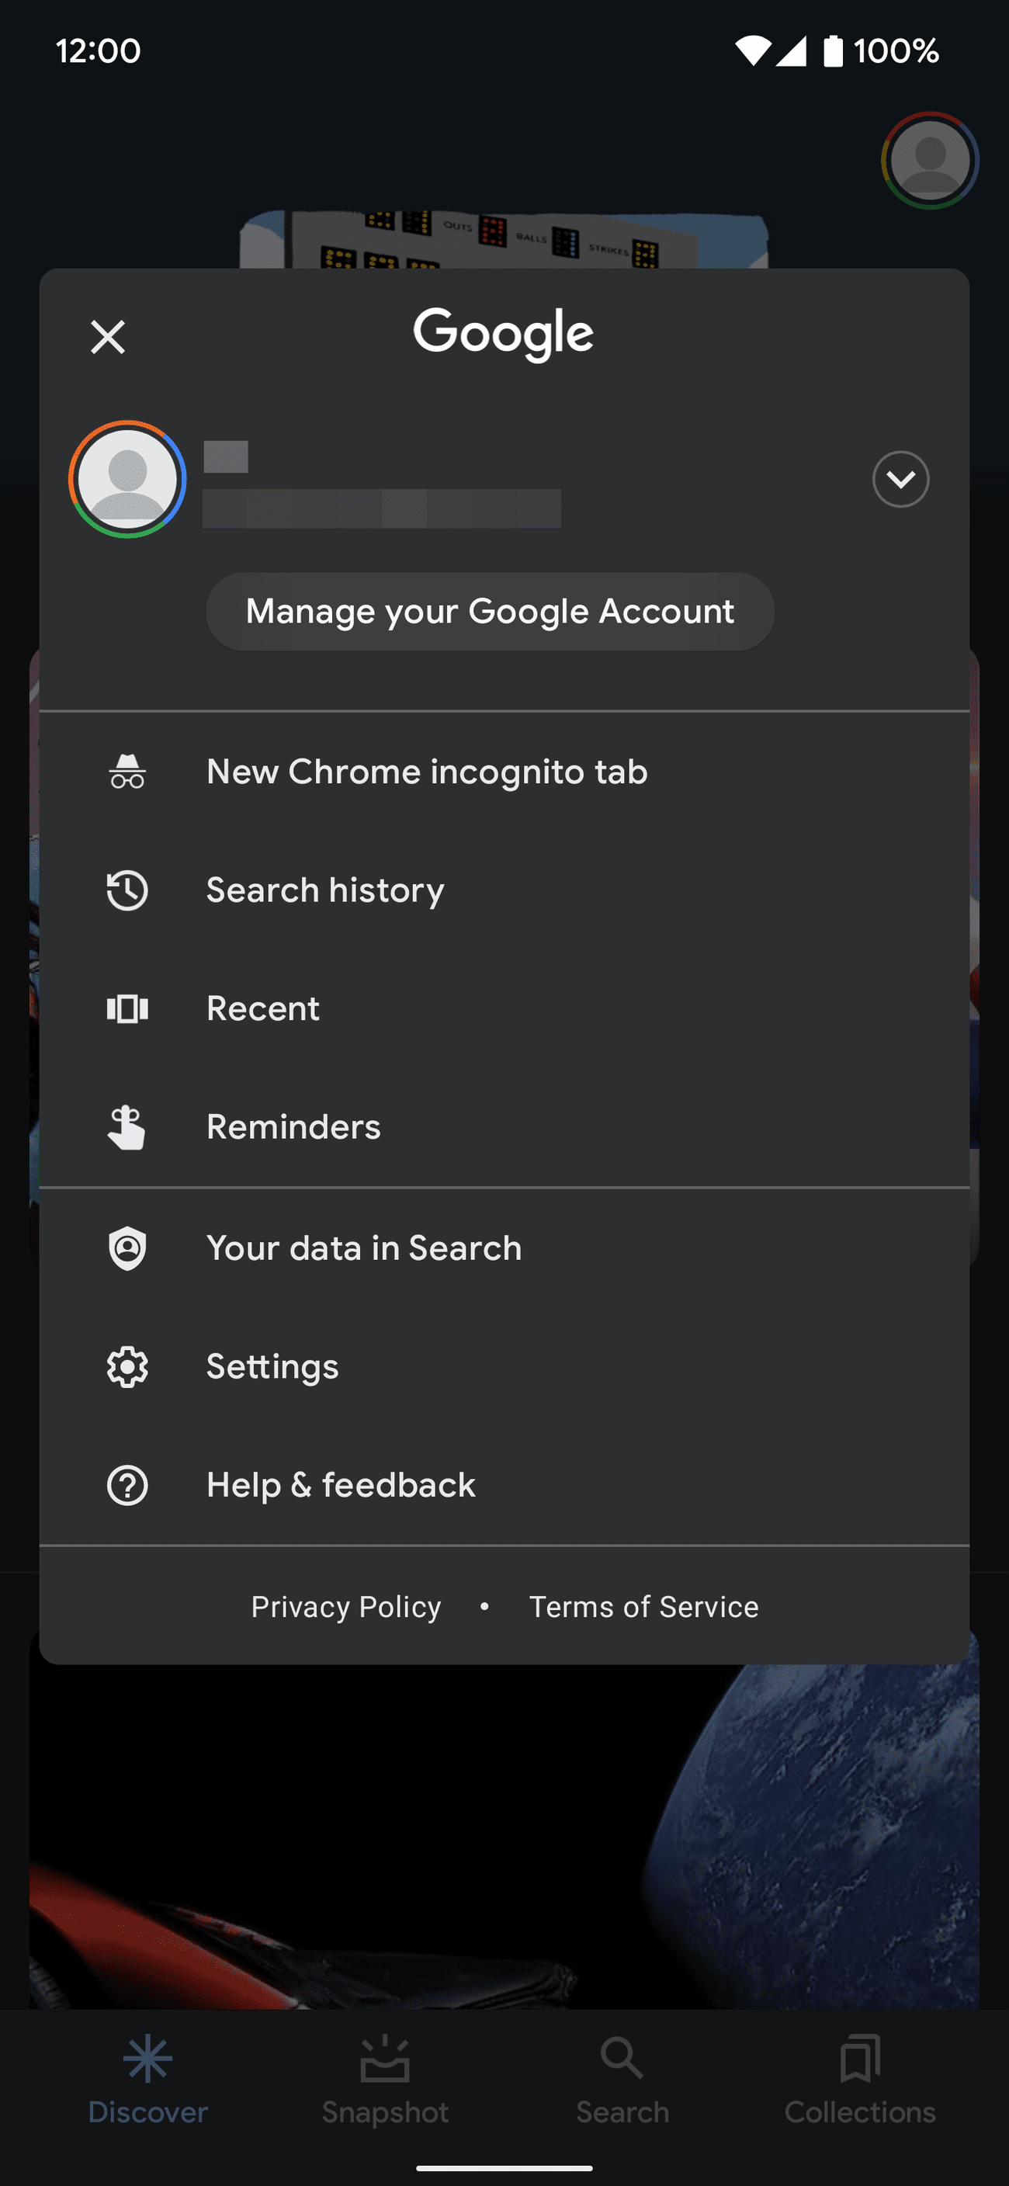The image size is (1009, 2186).
Task: Open the Search history entry
Action: (x=325, y=890)
